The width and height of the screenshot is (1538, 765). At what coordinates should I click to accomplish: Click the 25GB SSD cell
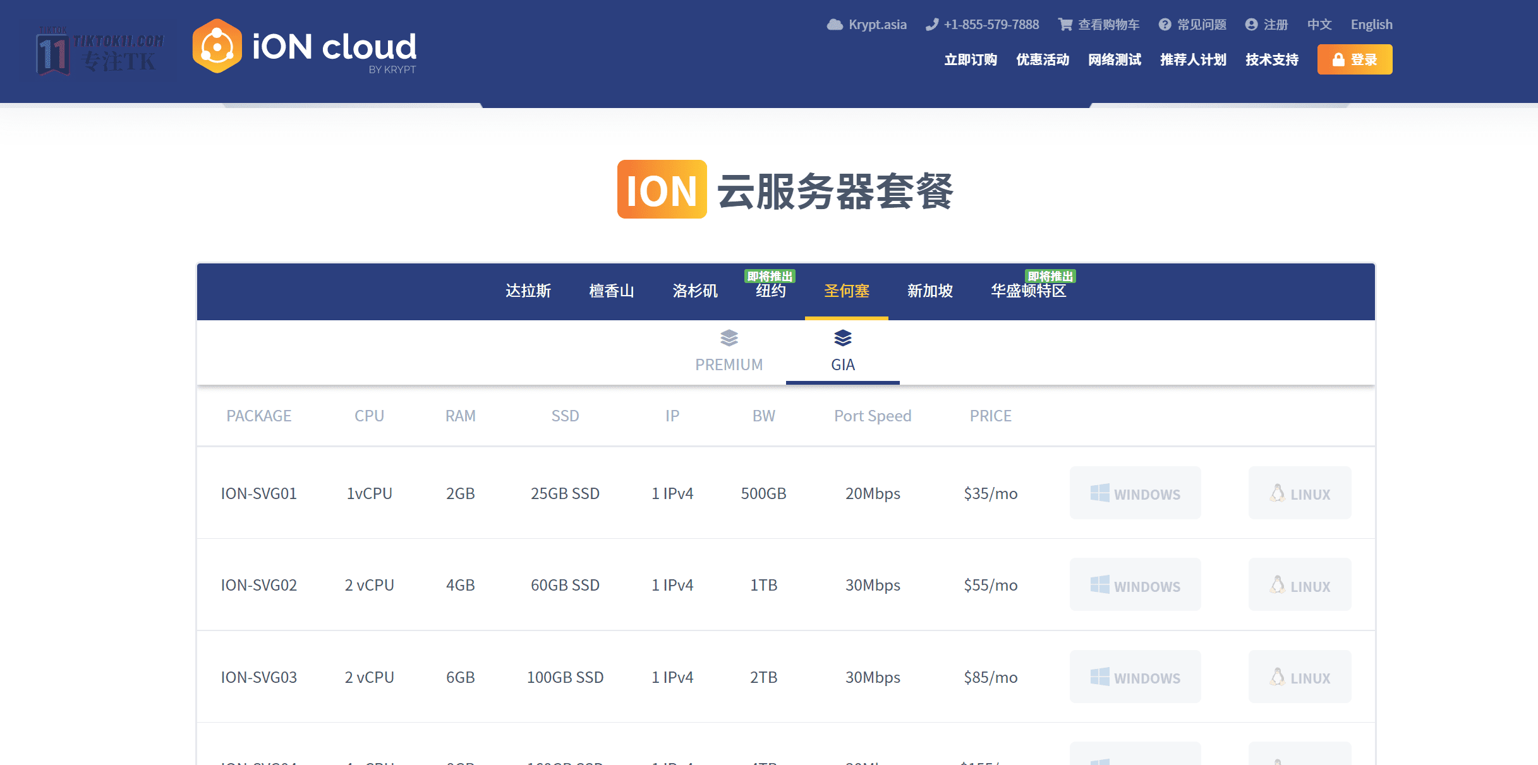pos(565,493)
